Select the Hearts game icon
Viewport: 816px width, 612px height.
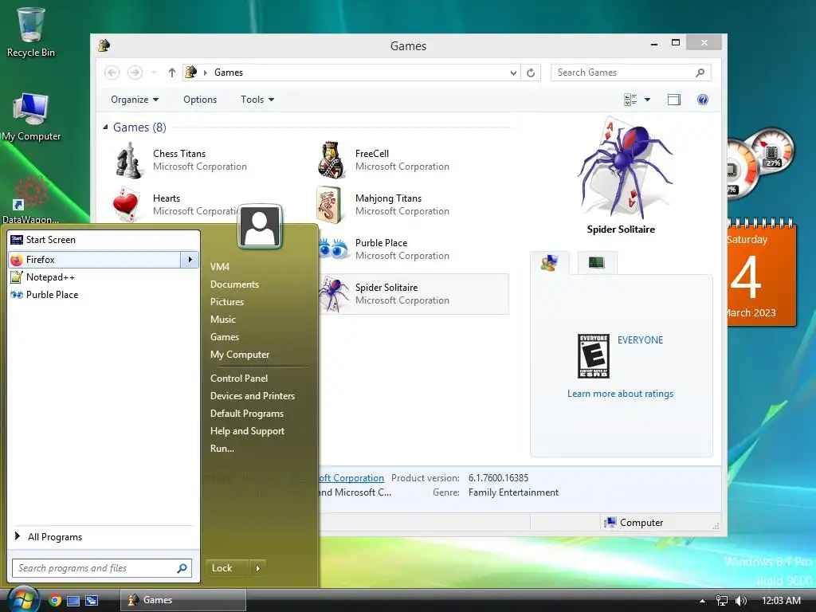pyautogui.click(x=127, y=204)
